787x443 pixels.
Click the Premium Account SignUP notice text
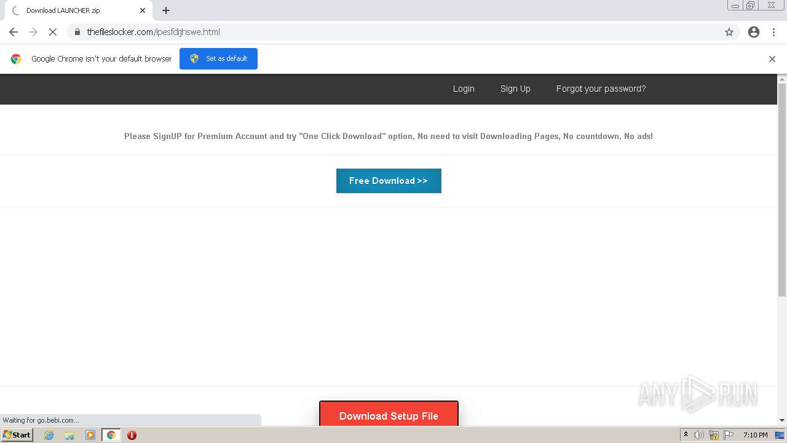coord(389,136)
